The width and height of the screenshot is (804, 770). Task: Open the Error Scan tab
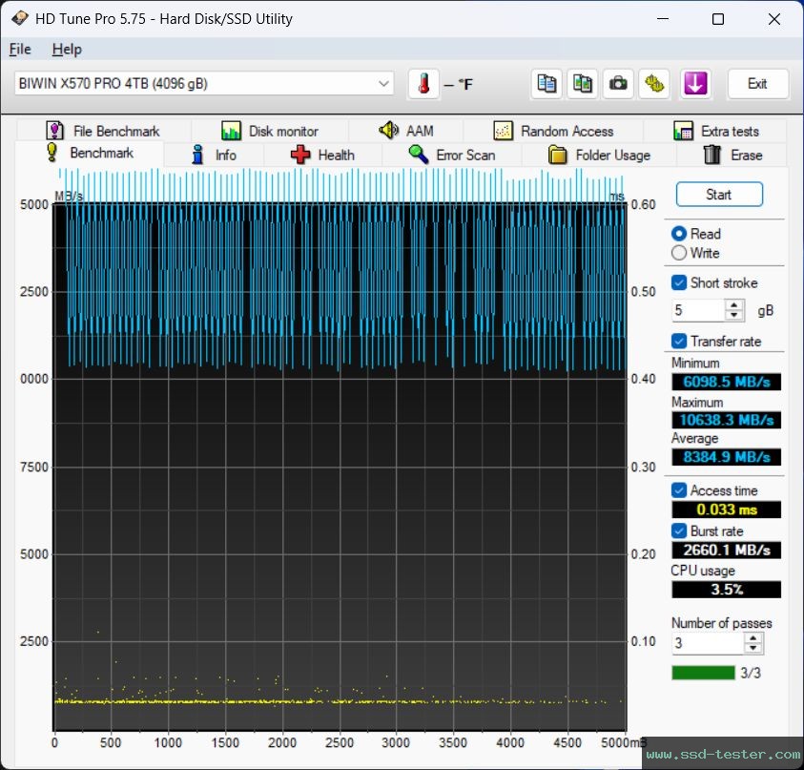(452, 155)
